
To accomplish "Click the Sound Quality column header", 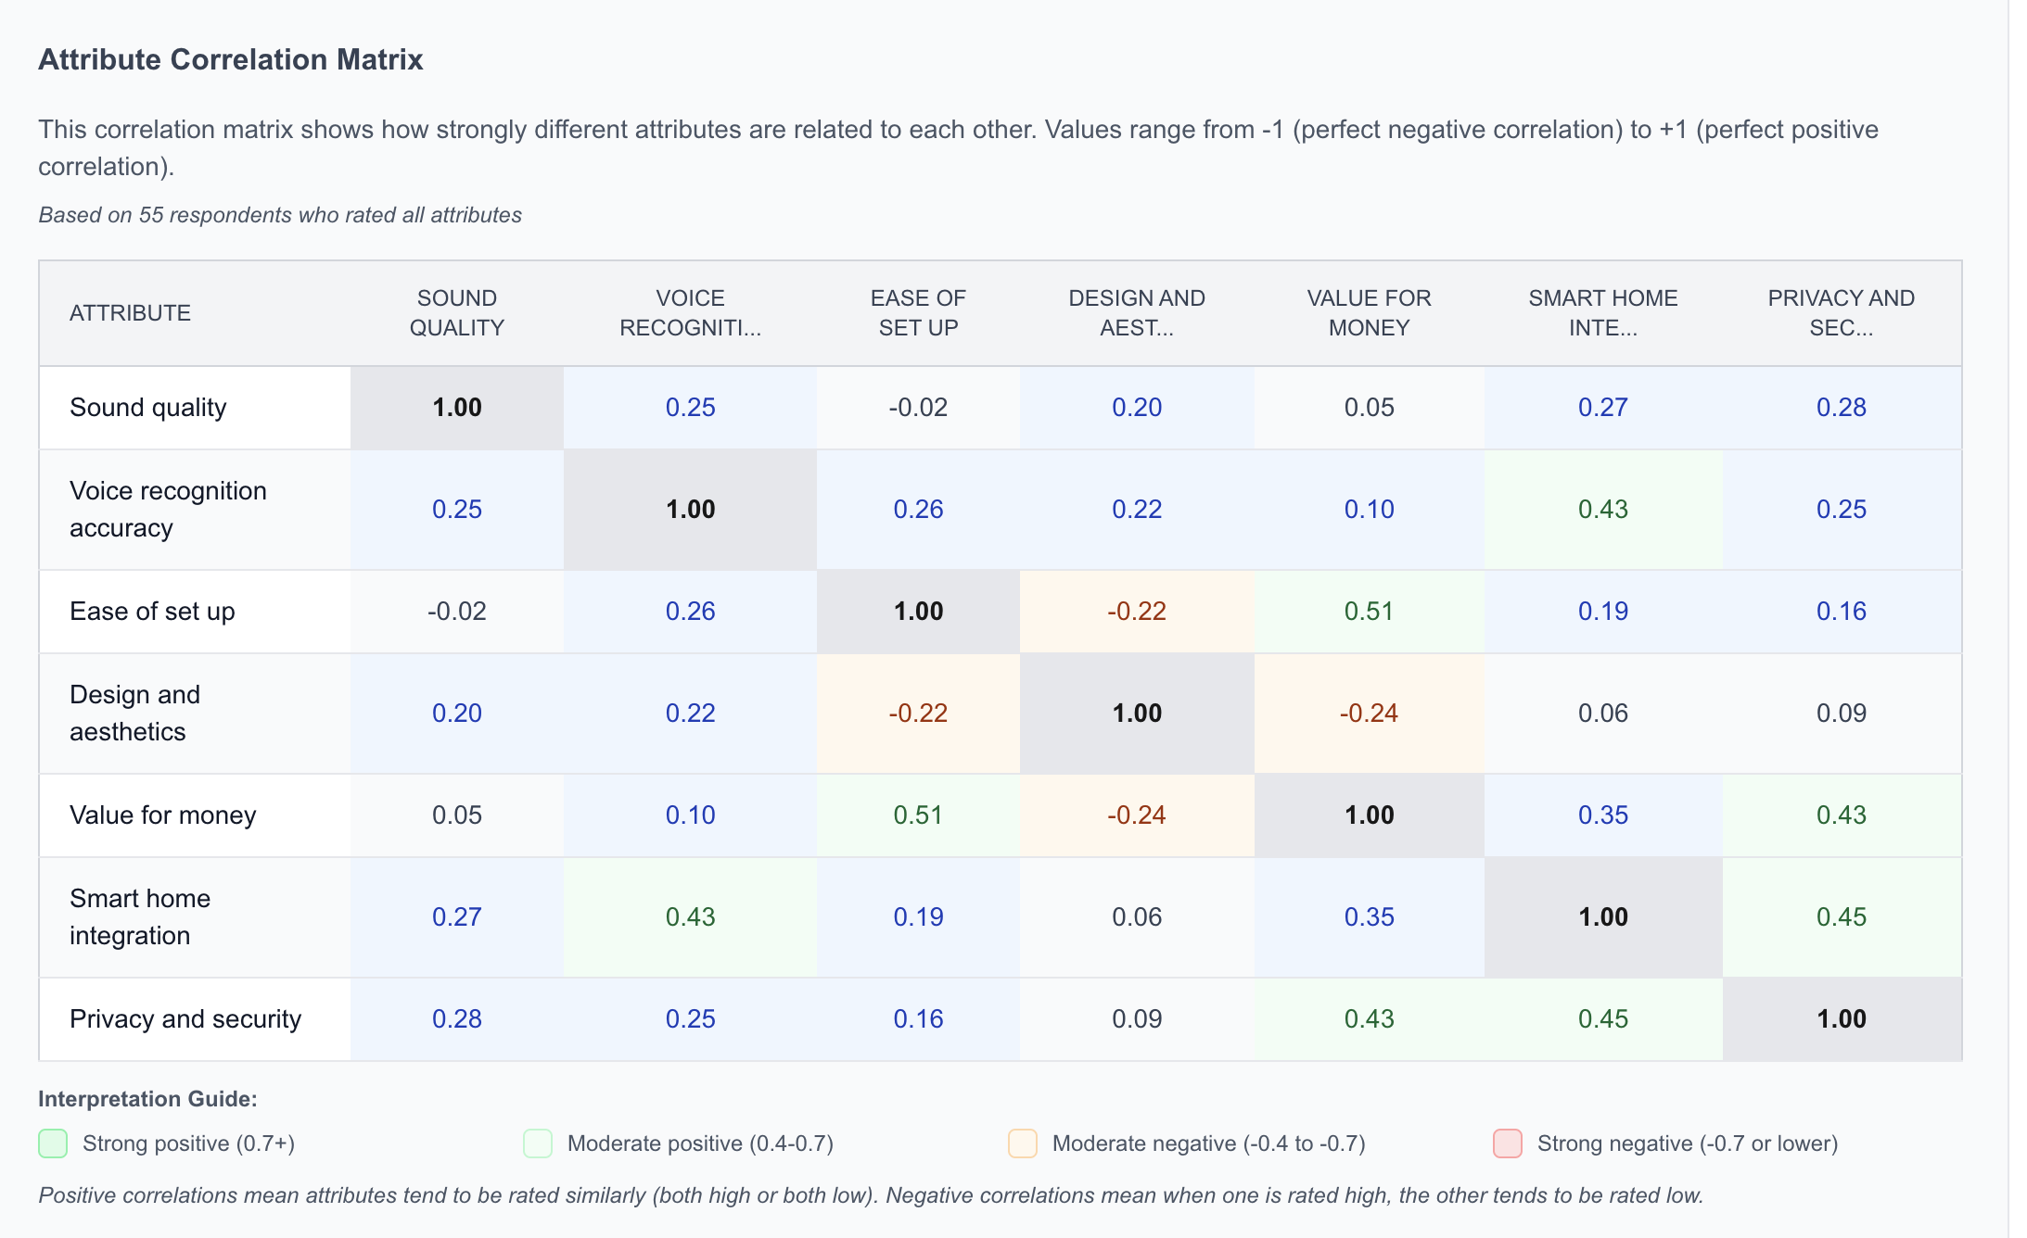I will click(457, 313).
